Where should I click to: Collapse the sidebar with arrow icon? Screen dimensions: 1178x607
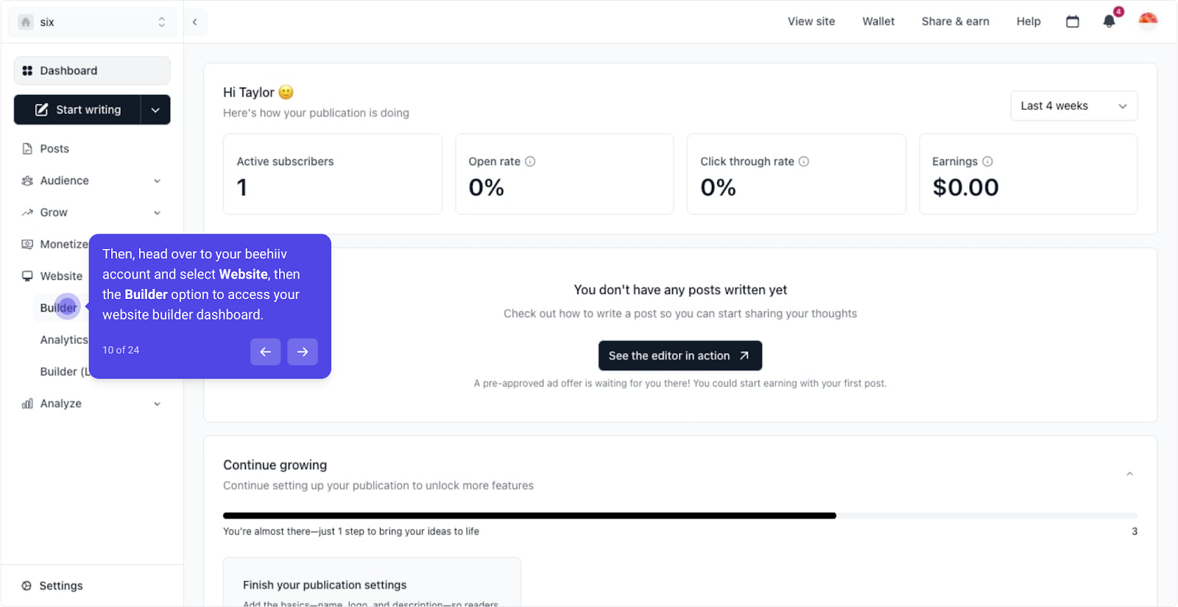click(x=195, y=22)
